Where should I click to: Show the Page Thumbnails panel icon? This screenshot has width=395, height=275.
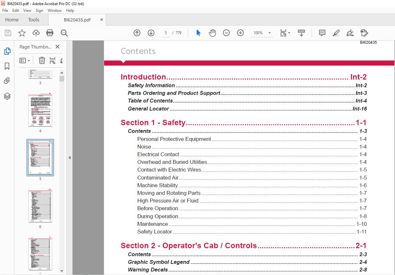coord(7,51)
